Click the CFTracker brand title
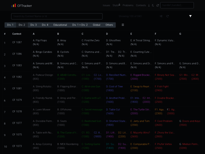 pyautogui.click(x=24, y=6)
